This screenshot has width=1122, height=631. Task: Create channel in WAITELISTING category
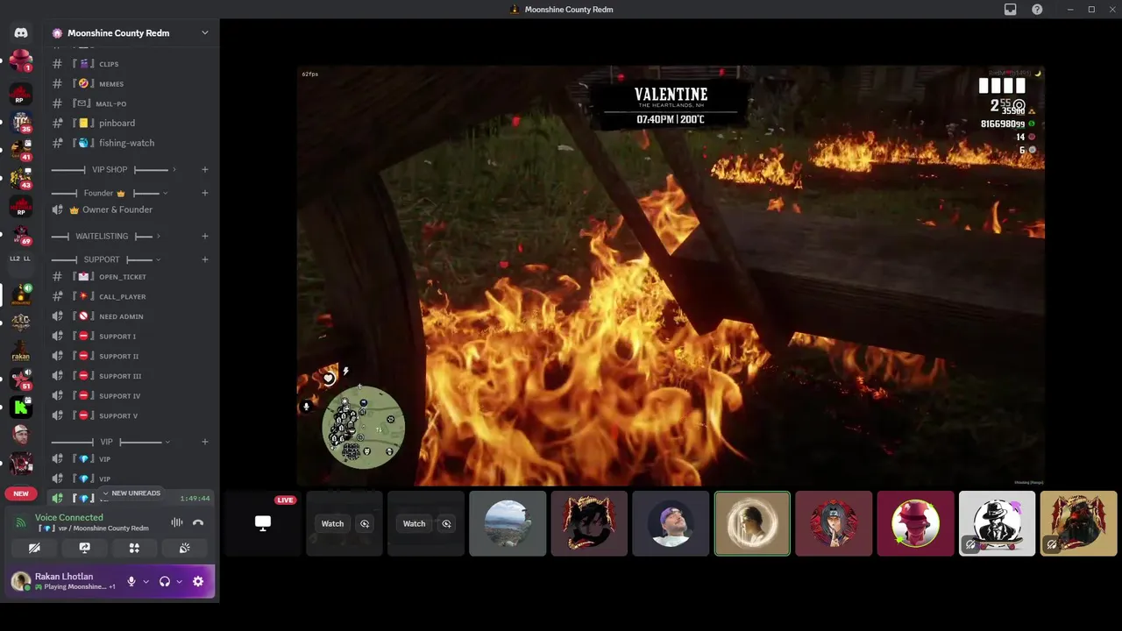(x=205, y=236)
